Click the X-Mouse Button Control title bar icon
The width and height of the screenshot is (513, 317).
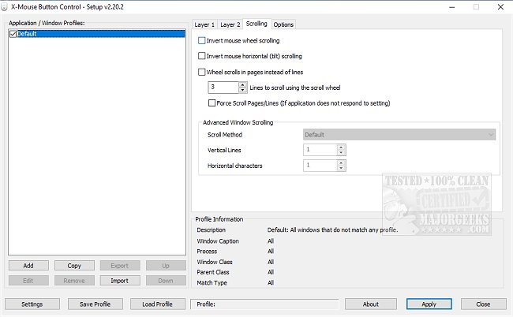click(4, 7)
